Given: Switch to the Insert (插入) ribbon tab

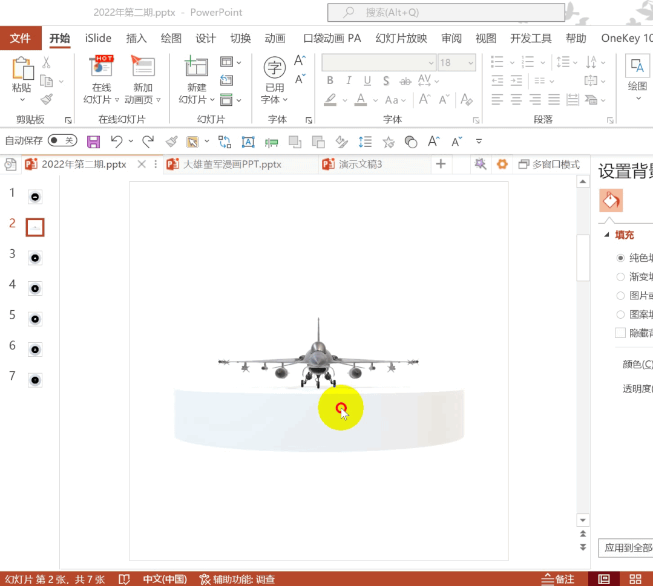Looking at the screenshot, I should [136, 38].
